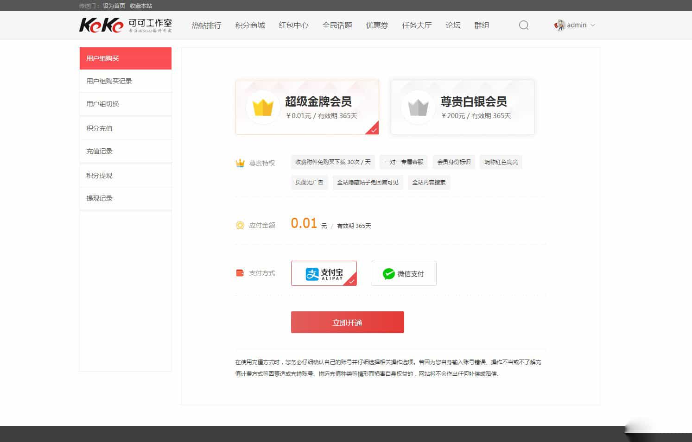
Task: Click the 收藏本站 link
Action: 141,6
